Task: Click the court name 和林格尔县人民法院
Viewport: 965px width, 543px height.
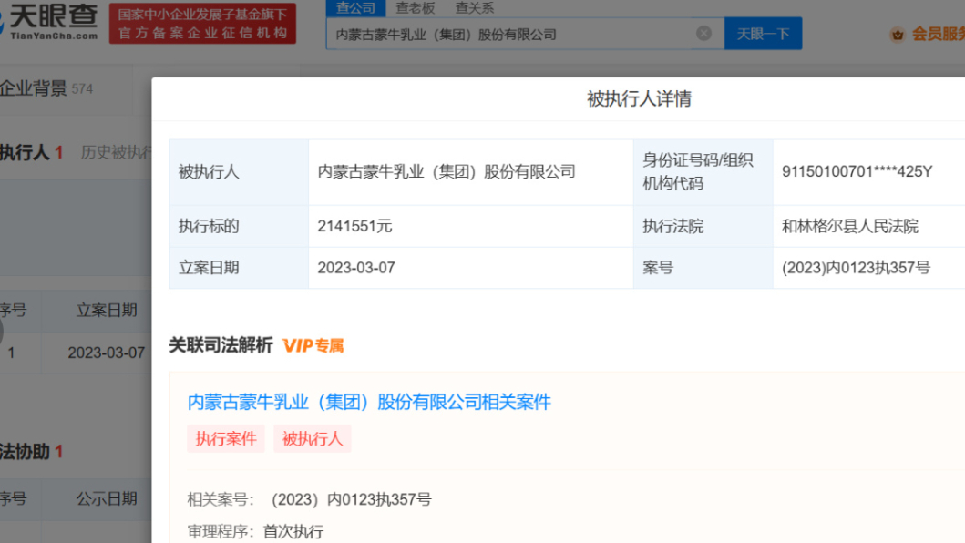Action: (x=849, y=226)
